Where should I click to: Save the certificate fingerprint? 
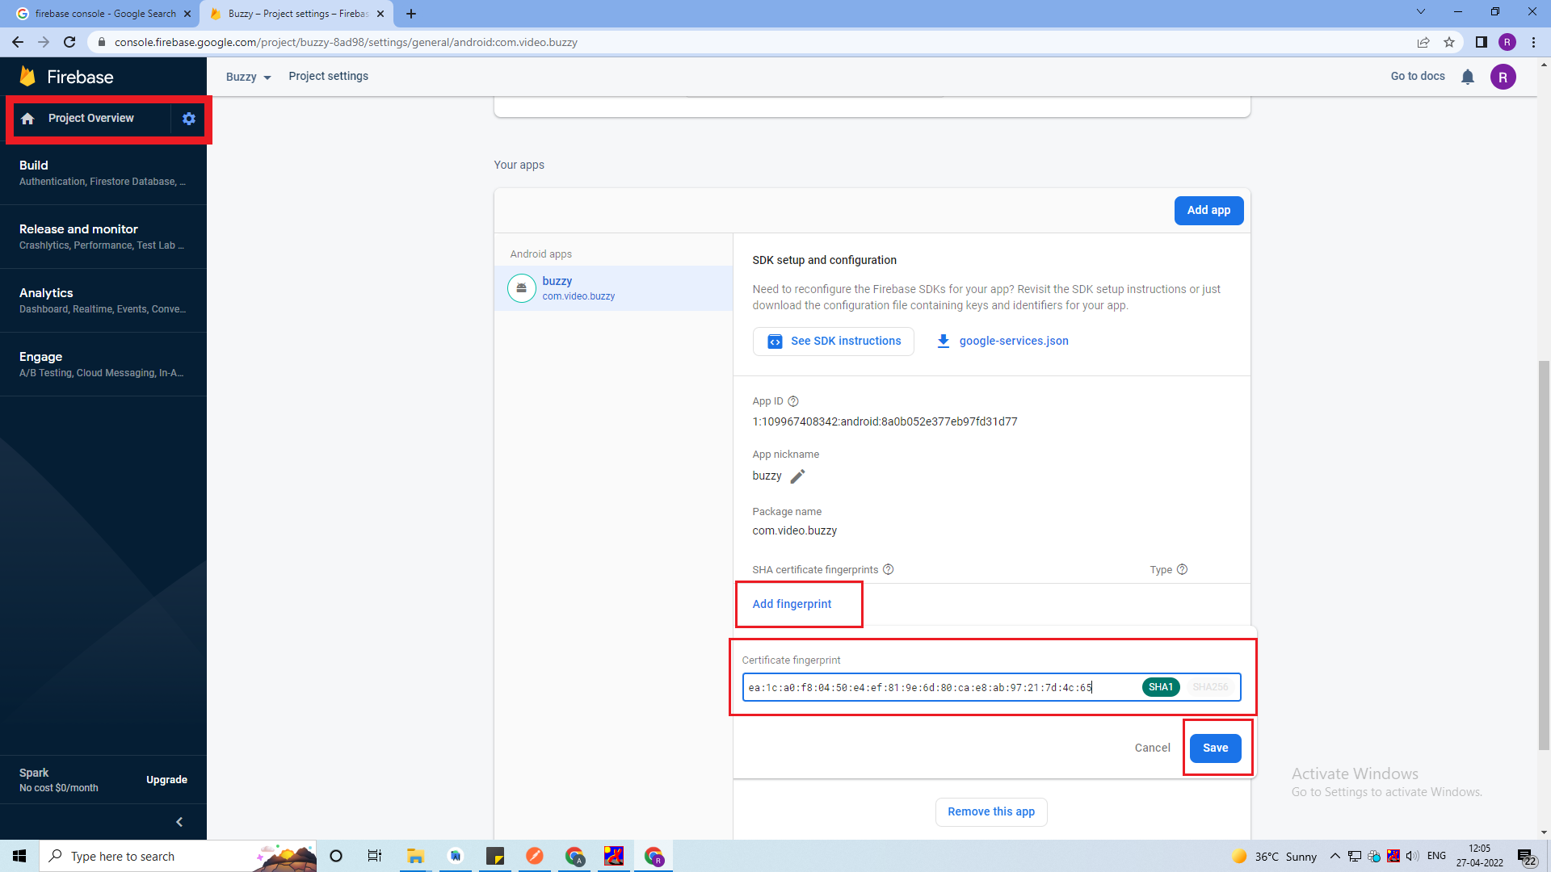(x=1215, y=748)
